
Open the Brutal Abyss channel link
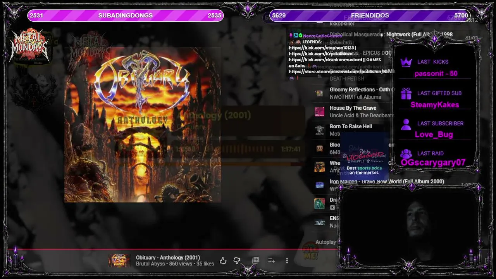click(x=151, y=264)
